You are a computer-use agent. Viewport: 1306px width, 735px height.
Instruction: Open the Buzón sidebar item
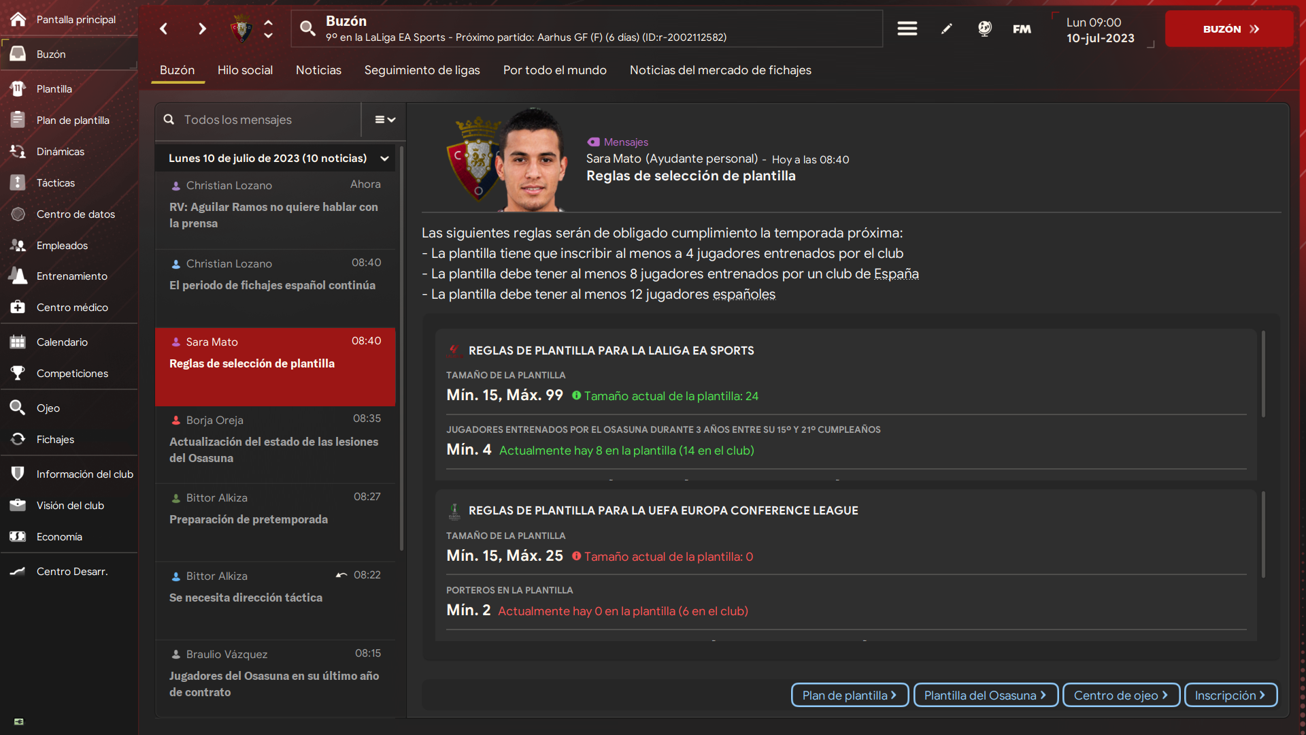click(69, 54)
